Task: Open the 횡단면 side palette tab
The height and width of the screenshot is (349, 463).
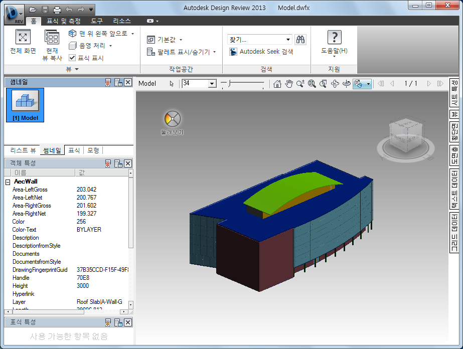Action: 454,132
